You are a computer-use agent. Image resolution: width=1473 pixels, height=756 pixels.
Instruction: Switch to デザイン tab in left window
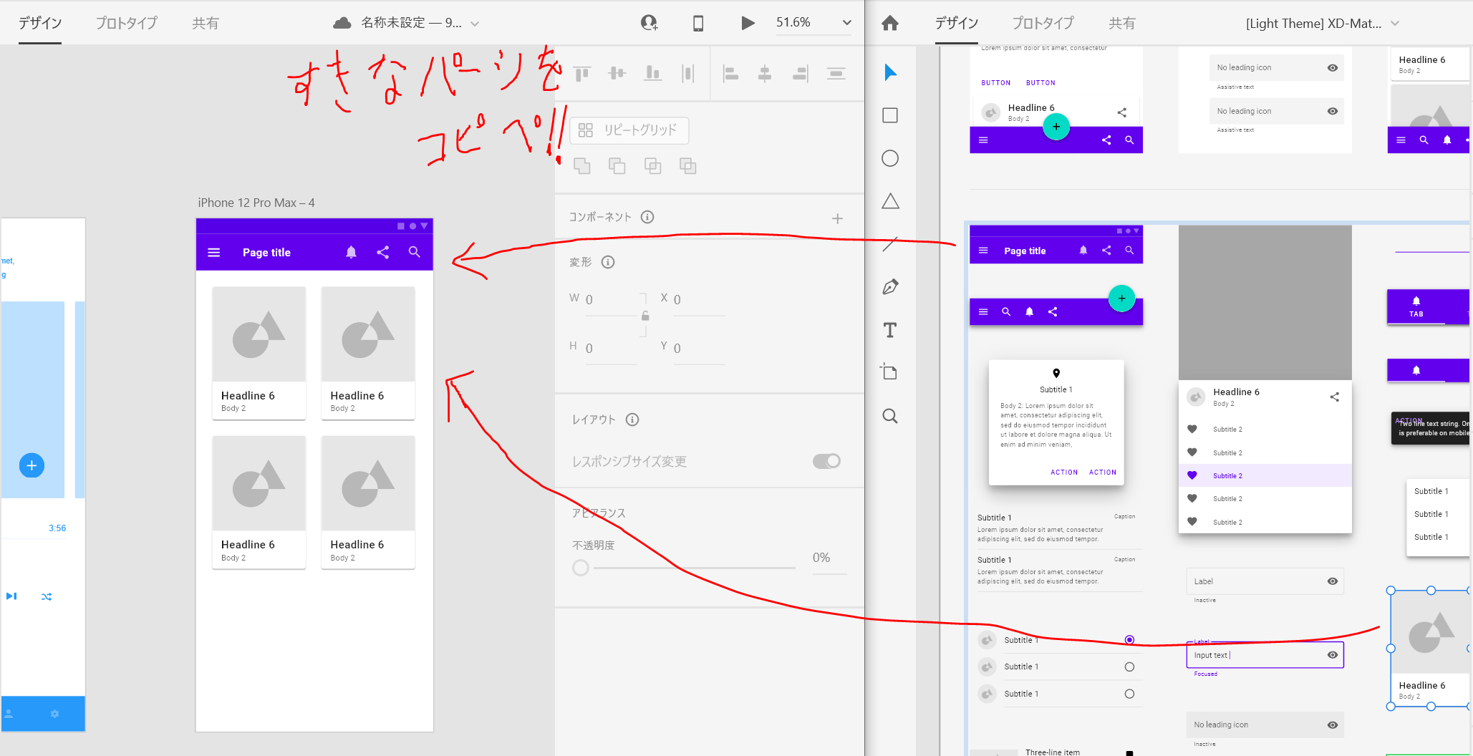[x=40, y=23]
